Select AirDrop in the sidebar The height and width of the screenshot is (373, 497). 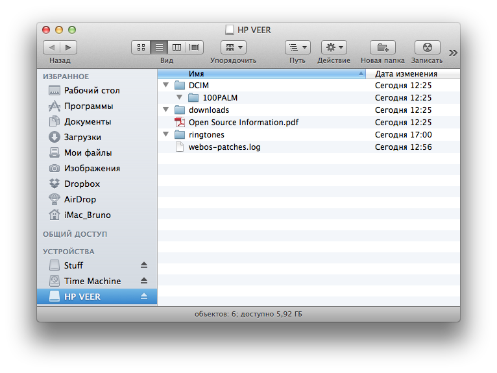click(x=80, y=199)
